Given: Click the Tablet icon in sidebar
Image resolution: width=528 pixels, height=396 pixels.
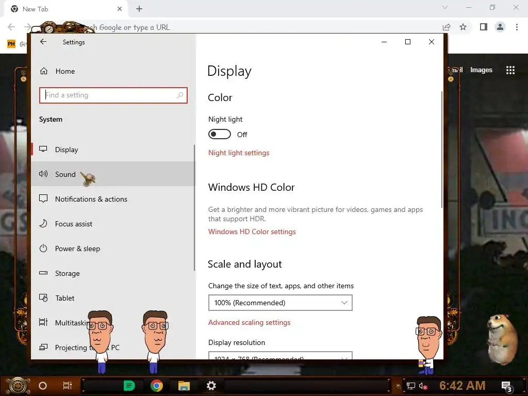Looking at the screenshot, I should pos(43,298).
